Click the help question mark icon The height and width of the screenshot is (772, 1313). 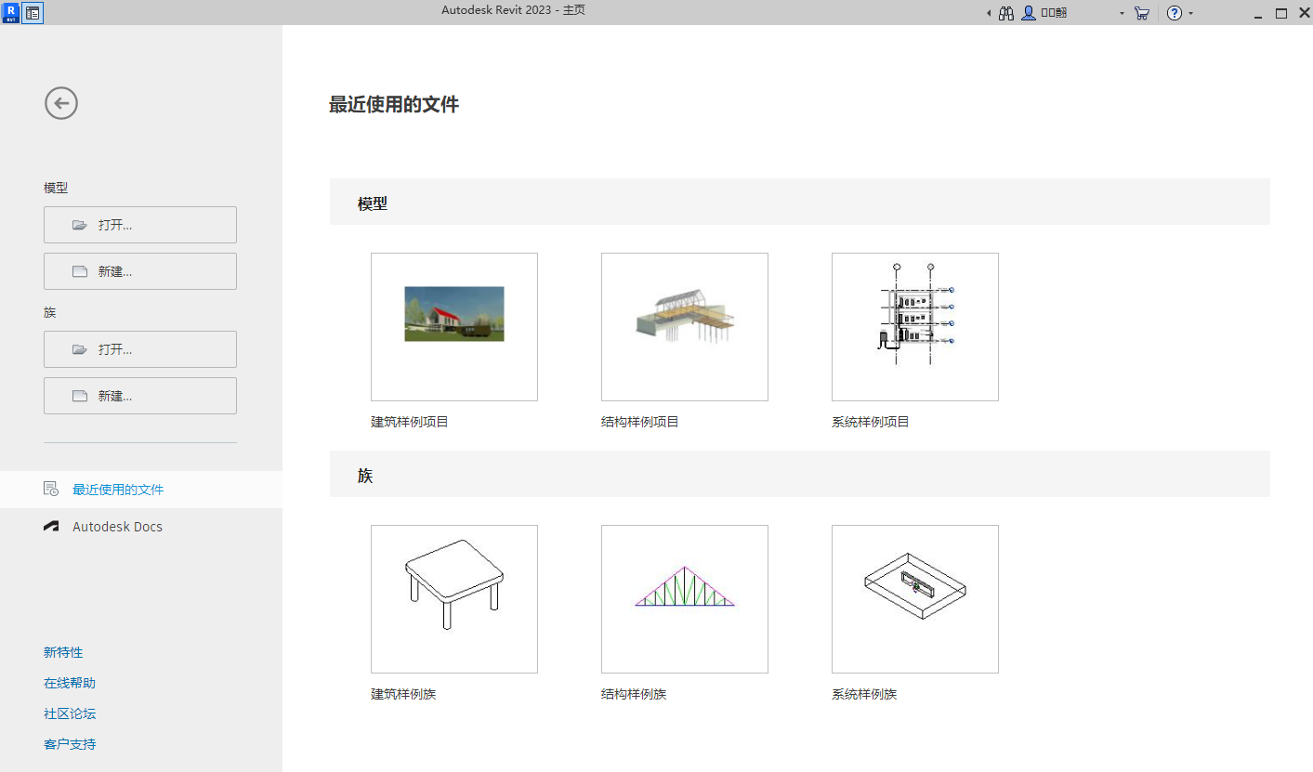(1175, 13)
